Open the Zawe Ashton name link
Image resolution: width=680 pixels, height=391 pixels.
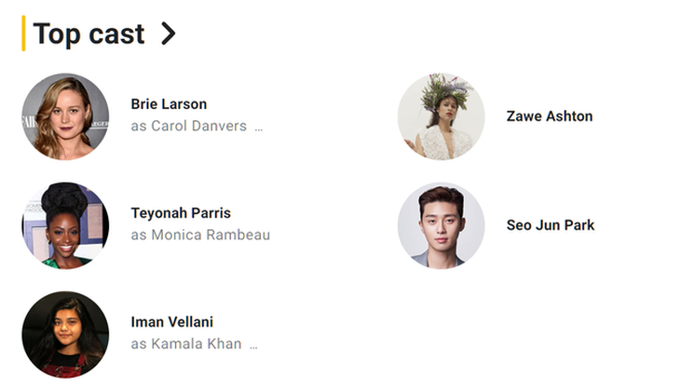click(550, 116)
